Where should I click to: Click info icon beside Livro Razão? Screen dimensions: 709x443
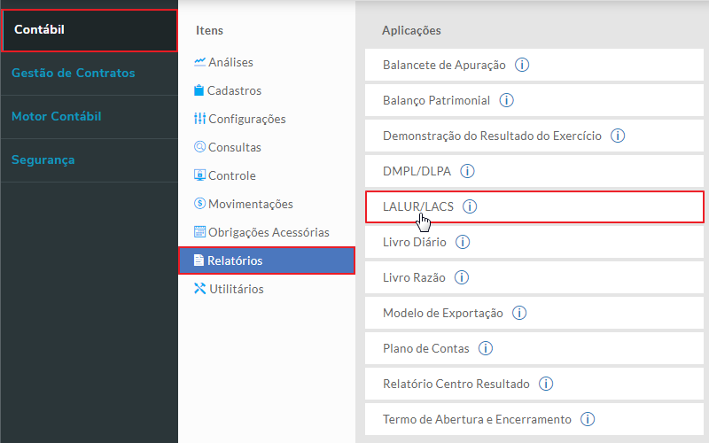click(x=462, y=277)
